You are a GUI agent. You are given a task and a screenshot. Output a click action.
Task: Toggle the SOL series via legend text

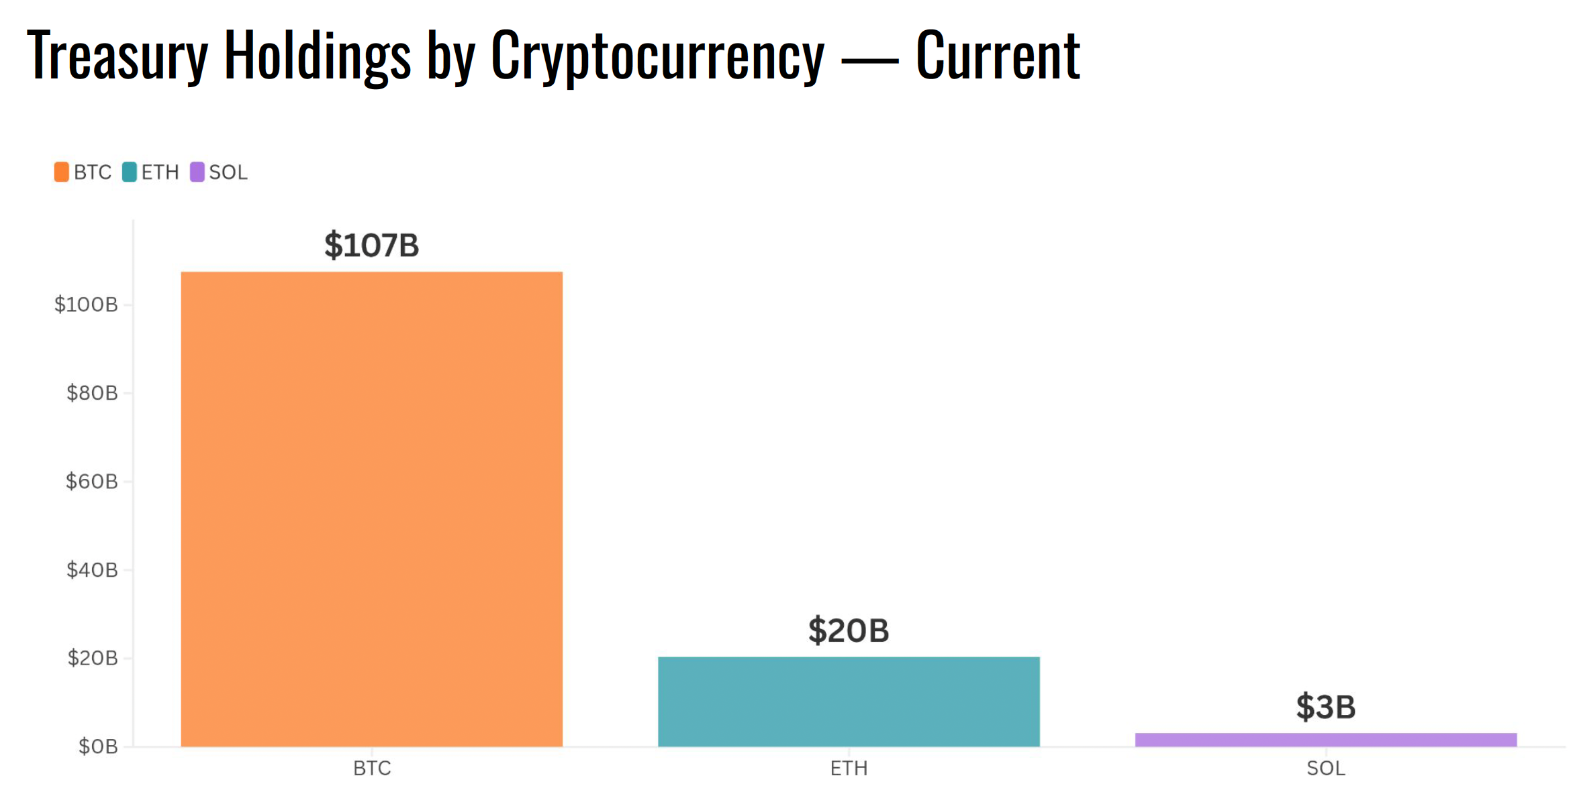(x=228, y=172)
